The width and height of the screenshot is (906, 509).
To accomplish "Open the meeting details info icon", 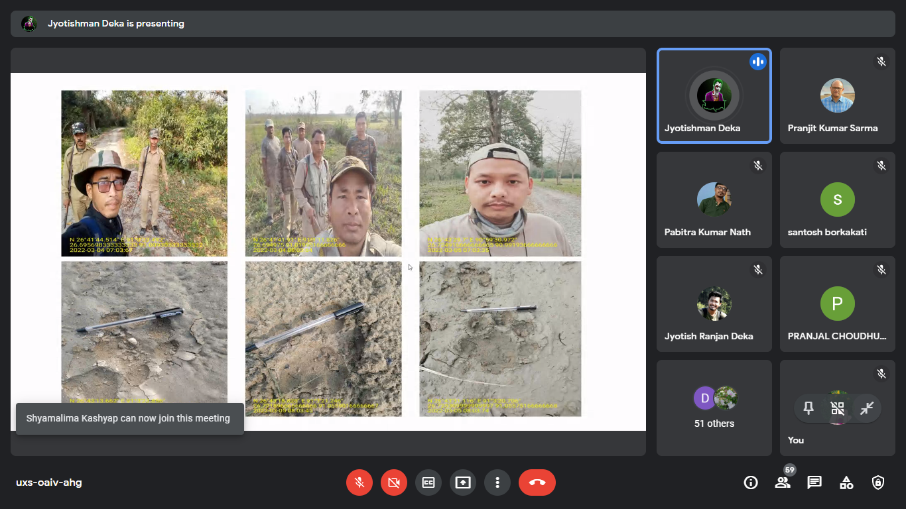I will pyautogui.click(x=751, y=482).
